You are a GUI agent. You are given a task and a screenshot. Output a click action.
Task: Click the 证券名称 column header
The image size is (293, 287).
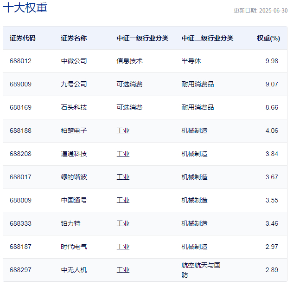point(74,38)
